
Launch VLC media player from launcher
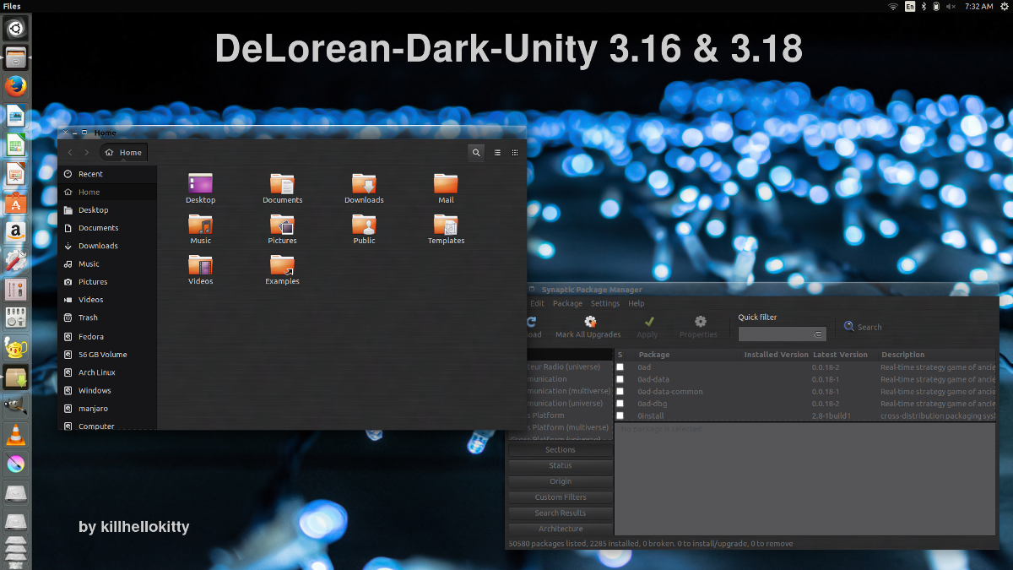pyautogui.click(x=16, y=435)
